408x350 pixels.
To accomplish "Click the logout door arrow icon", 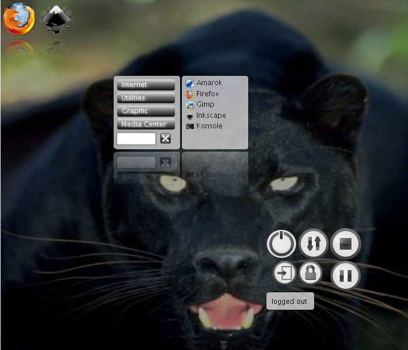I will click(284, 273).
